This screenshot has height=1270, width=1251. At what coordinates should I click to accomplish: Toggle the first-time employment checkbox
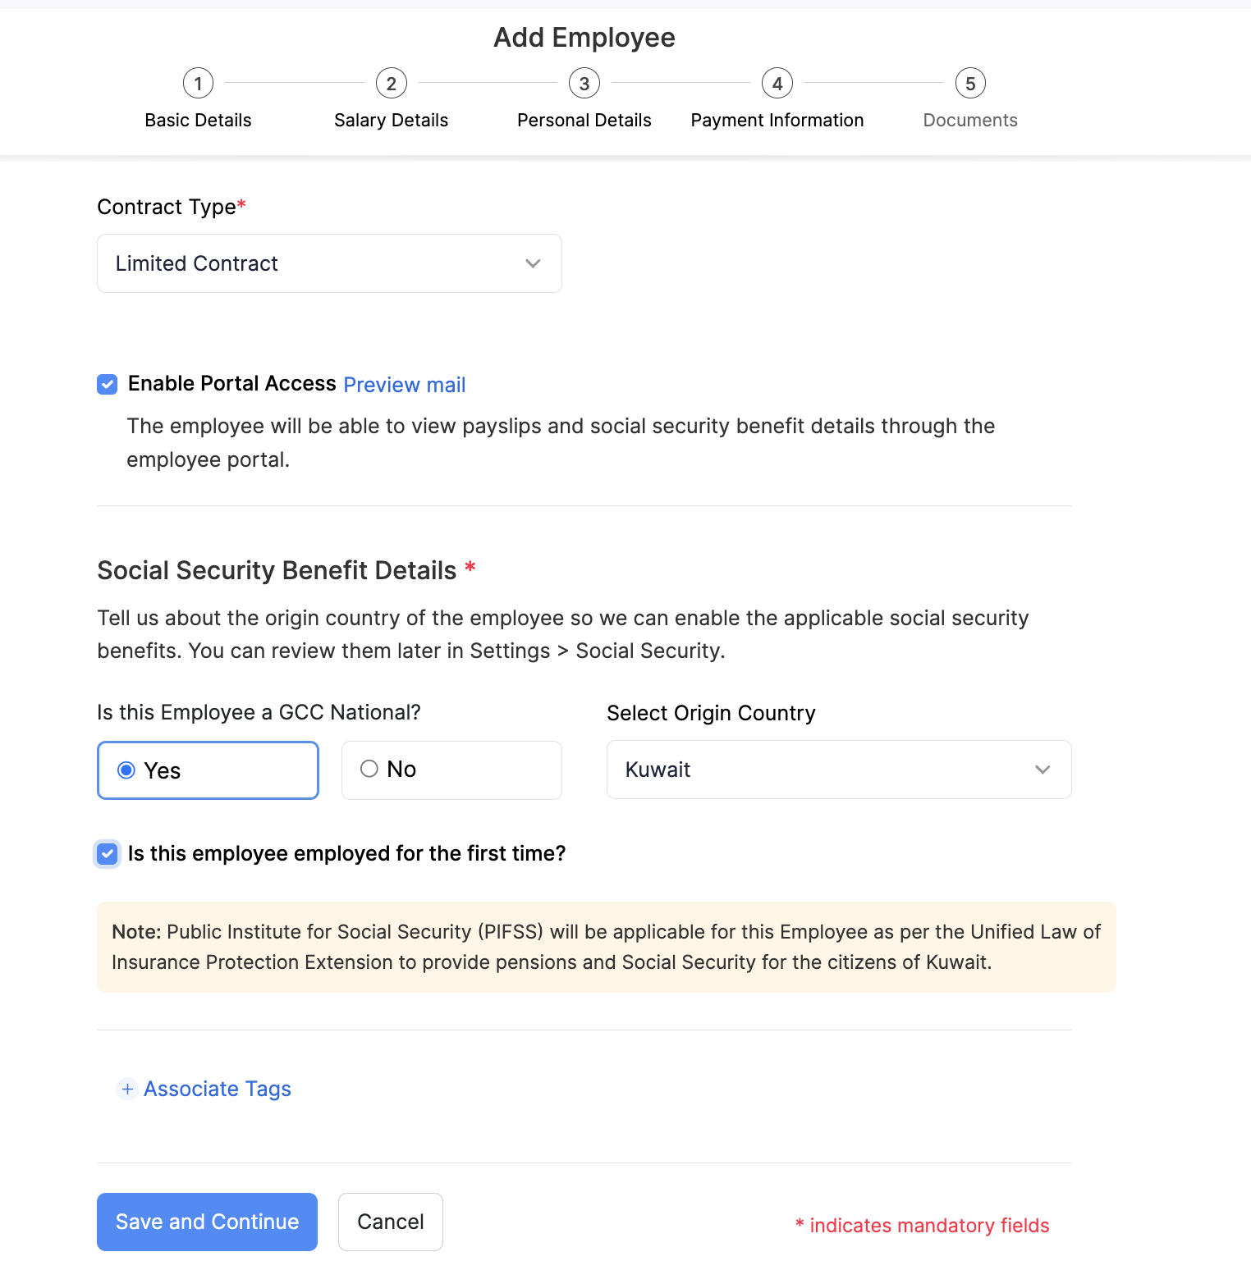108,854
